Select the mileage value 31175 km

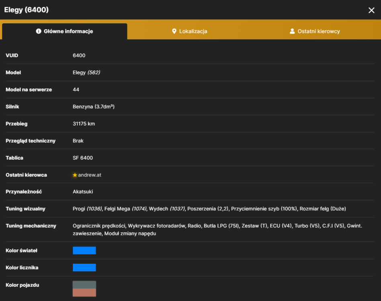coord(84,124)
